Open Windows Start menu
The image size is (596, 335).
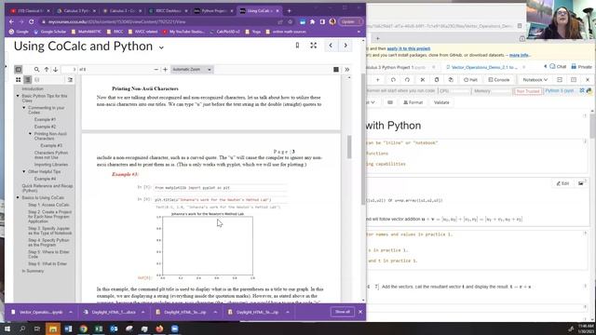pos(7,328)
